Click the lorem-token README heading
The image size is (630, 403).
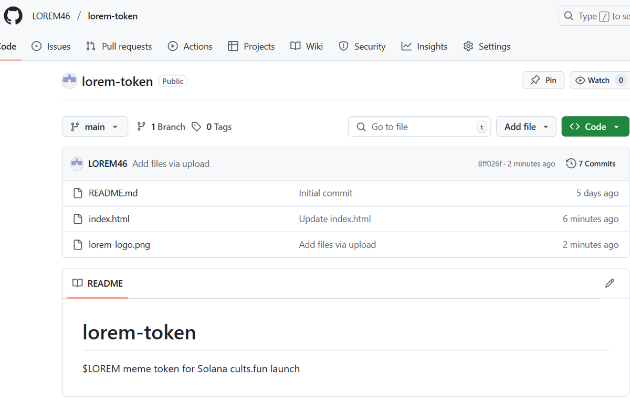pyautogui.click(x=139, y=332)
